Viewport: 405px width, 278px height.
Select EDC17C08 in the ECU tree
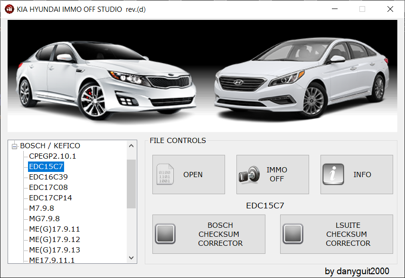point(48,188)
